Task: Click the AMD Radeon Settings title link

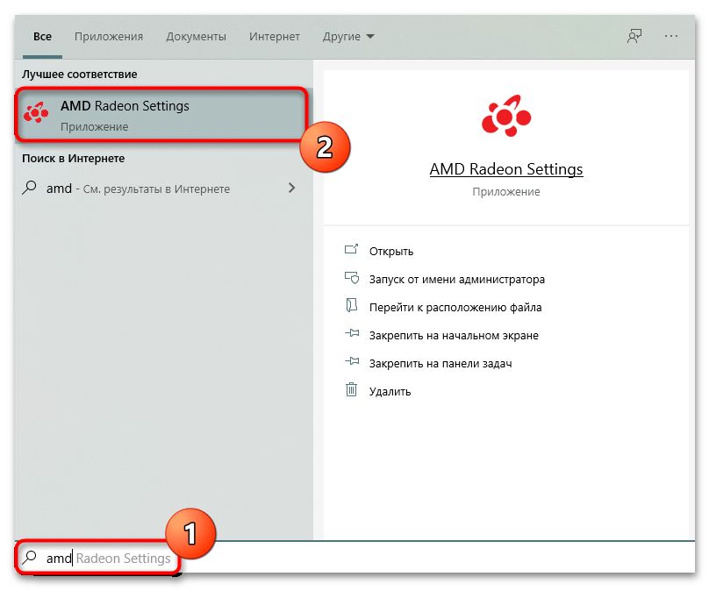Action: (506, 169)
